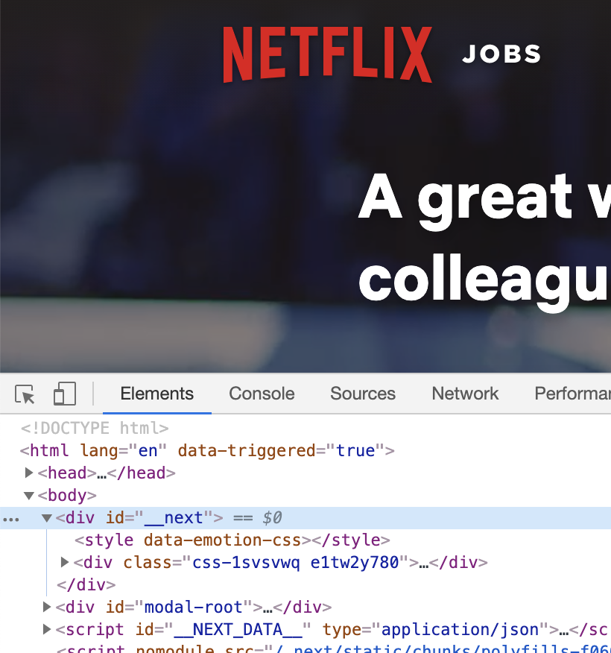This screenshot has height=653, width=611.
Task: Switch to the Sources tab
Action: pyautogui.click(x=363, y=394)
